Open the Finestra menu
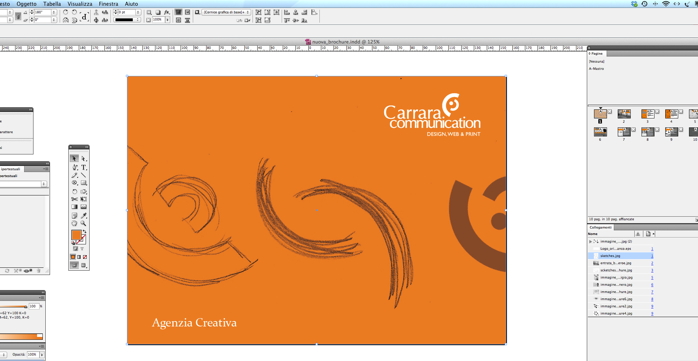This screenshot has width=698, height=361. pyautogui.click(x=109, y=4)
